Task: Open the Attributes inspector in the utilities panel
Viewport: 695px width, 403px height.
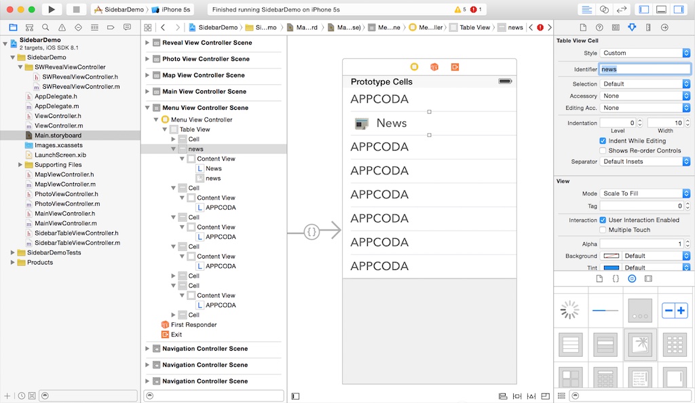Action: point(633,27)
